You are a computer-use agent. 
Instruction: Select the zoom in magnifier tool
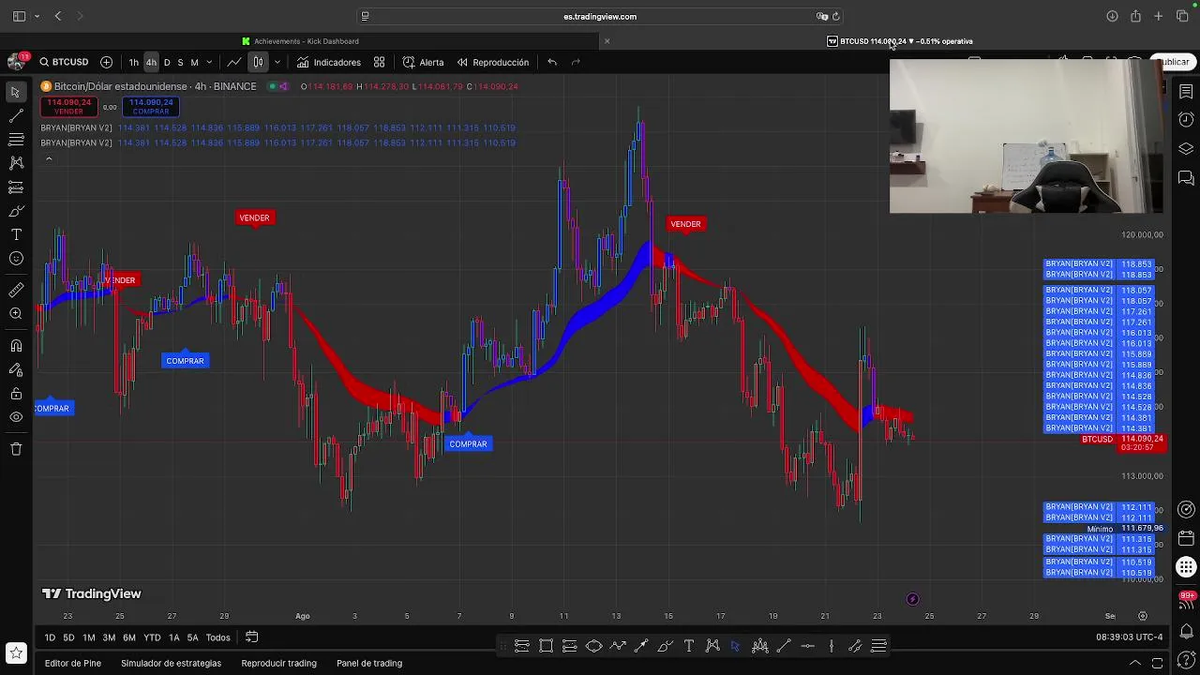pyautogui.click(x=16, y=314)
